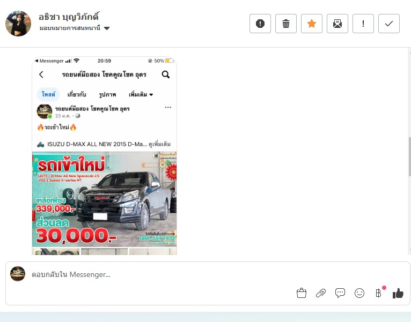Image resolution: width=411 pixels, height=322 pixels.
Task: Open the emoji picker smiley icon
Action: point(359,293)
